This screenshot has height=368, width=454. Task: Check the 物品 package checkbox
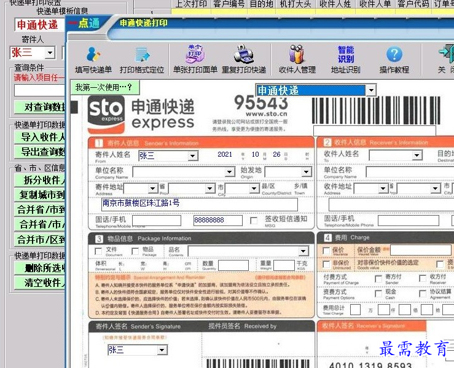(135, 251)
